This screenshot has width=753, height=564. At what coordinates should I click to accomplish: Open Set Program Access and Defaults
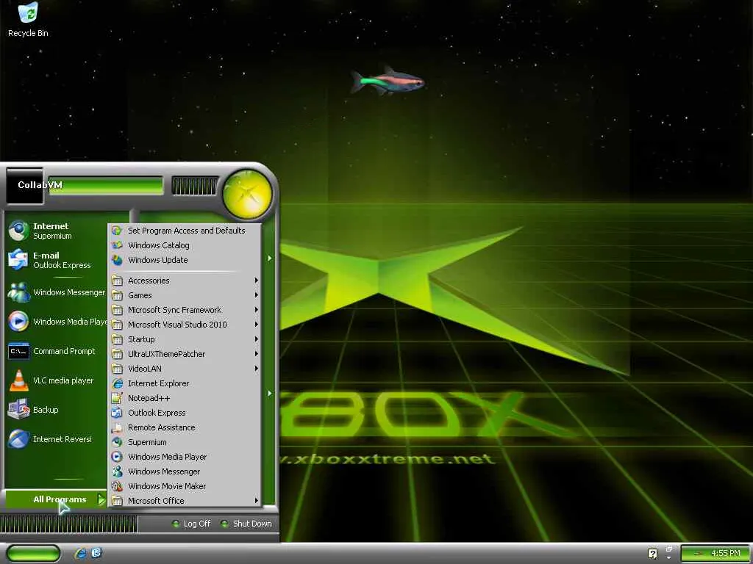[x=185, y=231]
